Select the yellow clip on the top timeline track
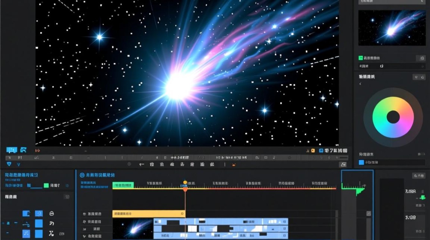 click(x=149, y=213)
